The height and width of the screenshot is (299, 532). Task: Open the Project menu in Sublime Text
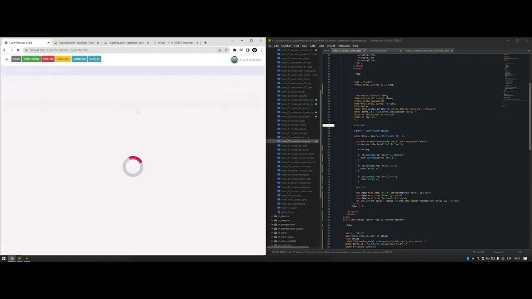[331, 46]
